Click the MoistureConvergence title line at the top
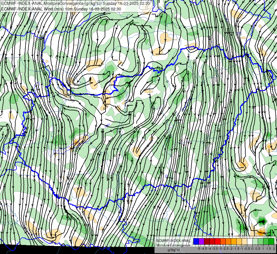 tap(76, 3)
